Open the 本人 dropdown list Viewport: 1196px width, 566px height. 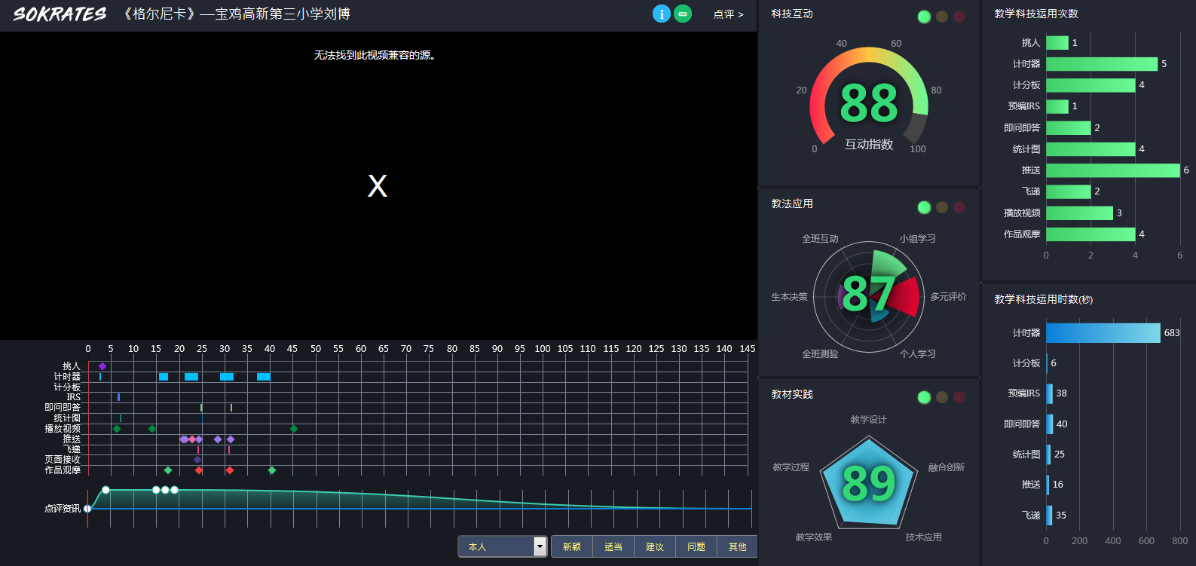pos(540,546)
